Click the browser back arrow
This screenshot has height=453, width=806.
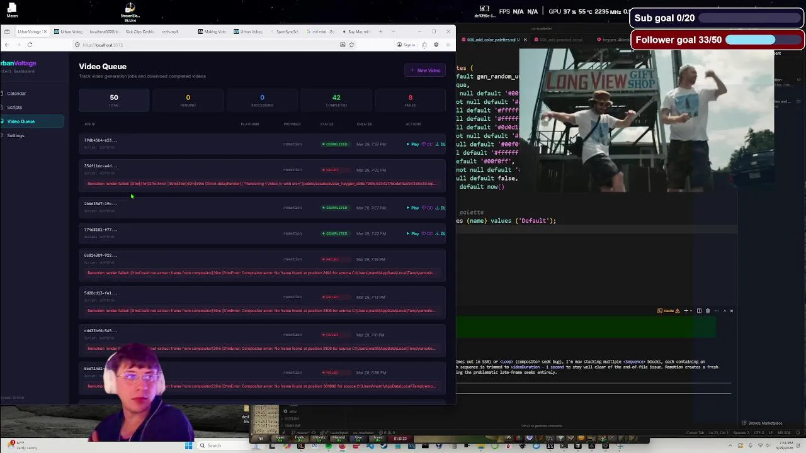tap(7, 45)
